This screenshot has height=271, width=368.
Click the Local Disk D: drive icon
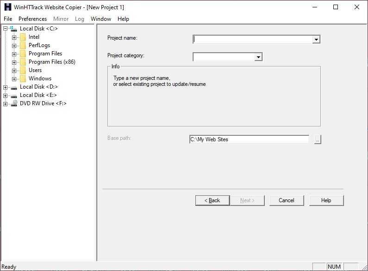point(14,88)
